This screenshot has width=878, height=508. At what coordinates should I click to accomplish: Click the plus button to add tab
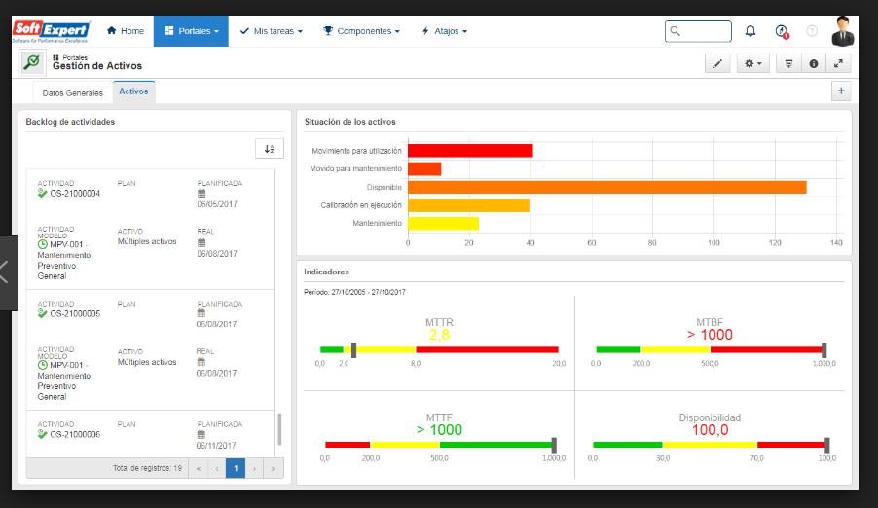pyautogui.click(x=841, y=91)
